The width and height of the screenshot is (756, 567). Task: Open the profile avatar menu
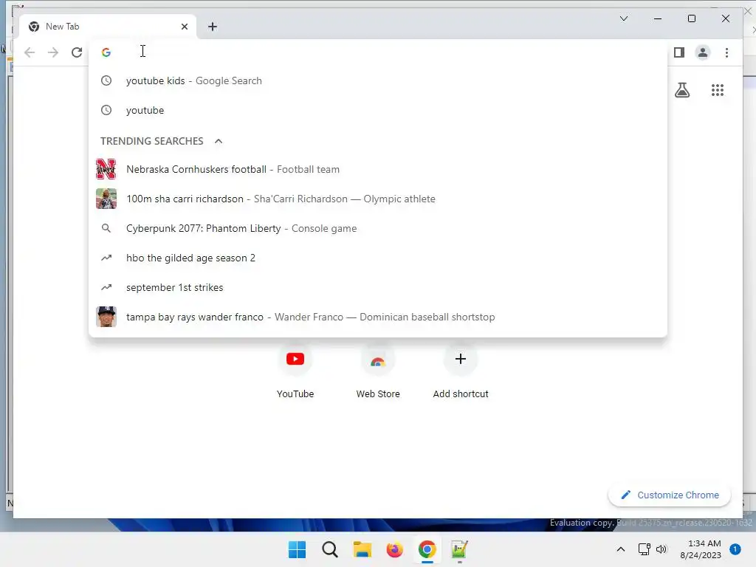coord(703,52)
